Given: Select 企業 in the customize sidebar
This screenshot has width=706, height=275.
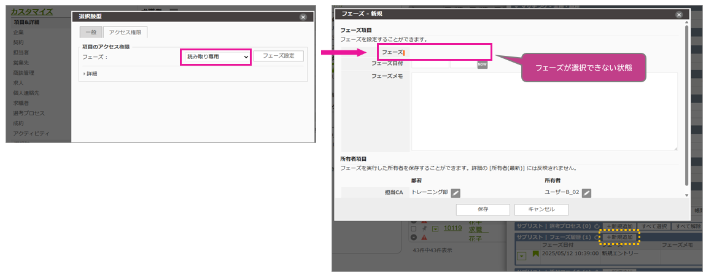Looking at the screenshot, I should coord(18,33).
